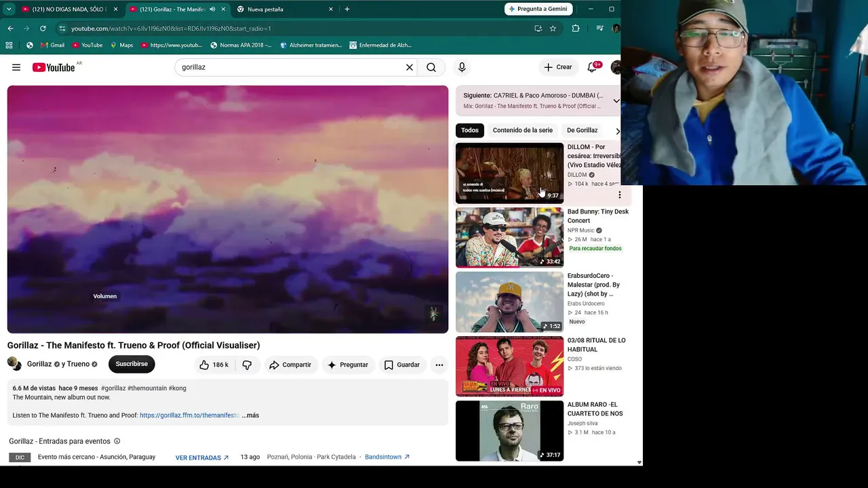Open the Enfermedad de Alzheimer bookmark
This screenshot has width=868, height=488.
[x=380, y=45]
